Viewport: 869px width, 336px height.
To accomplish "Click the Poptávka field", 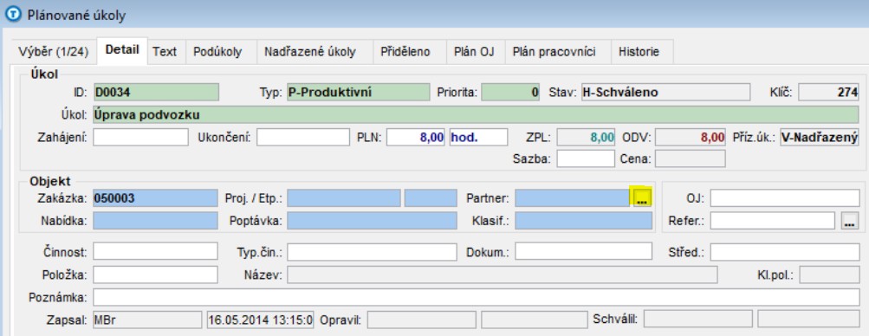I will pos(372,220).
